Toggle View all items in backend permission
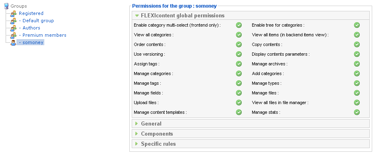Viewport: 377px width, 157px height. point(357,35)
